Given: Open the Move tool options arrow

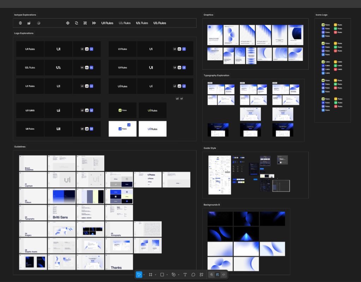Looking at the screenshot, I should [x=144, y=275].
